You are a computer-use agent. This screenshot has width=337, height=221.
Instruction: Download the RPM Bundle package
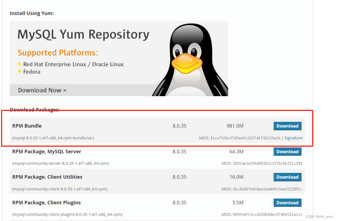pyautogui.click(x=287, y=126)
